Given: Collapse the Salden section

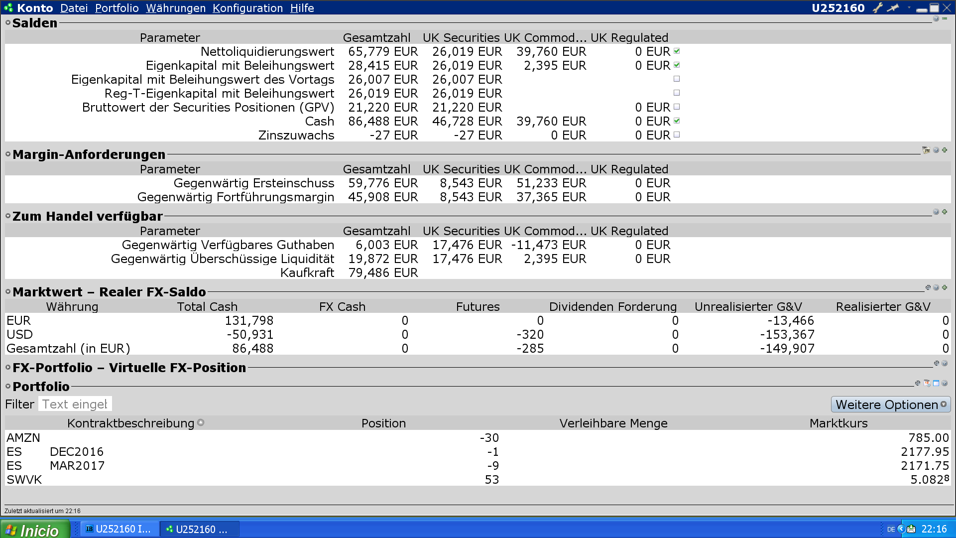Looking at the screenshot, I should coord(8,23).
